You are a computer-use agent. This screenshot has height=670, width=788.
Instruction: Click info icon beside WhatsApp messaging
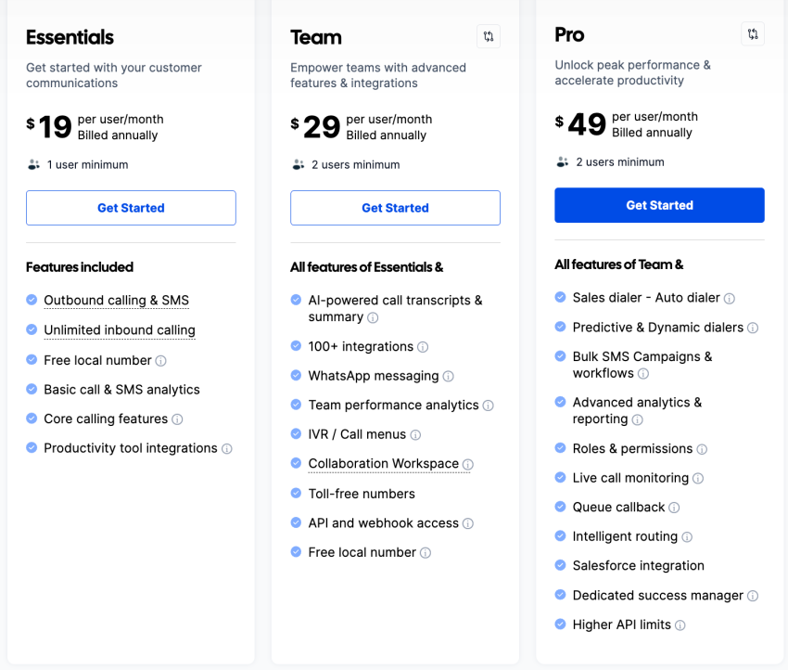click(449, 376)
